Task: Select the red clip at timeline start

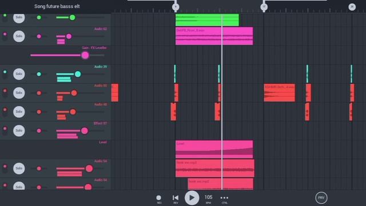Action: pyautogui.click(x=114, y=93)
